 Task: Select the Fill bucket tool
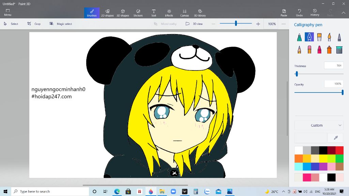339,50
